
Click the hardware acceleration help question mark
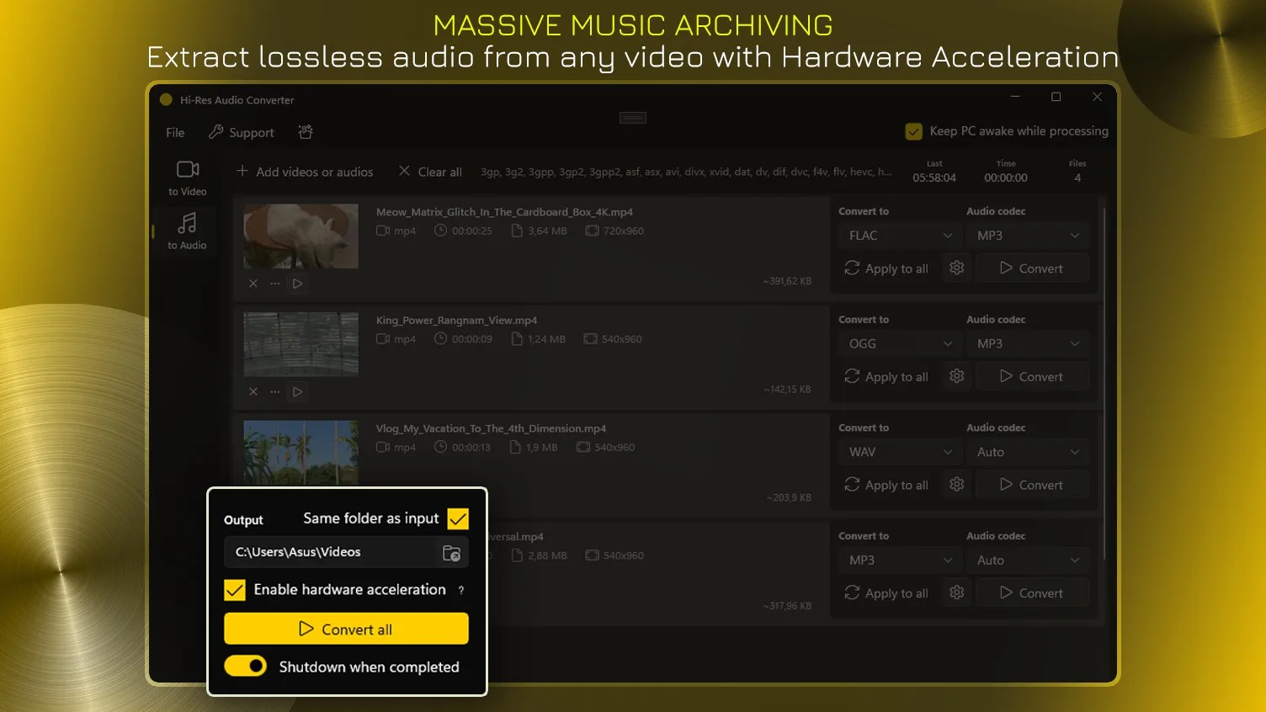(461, 591)
